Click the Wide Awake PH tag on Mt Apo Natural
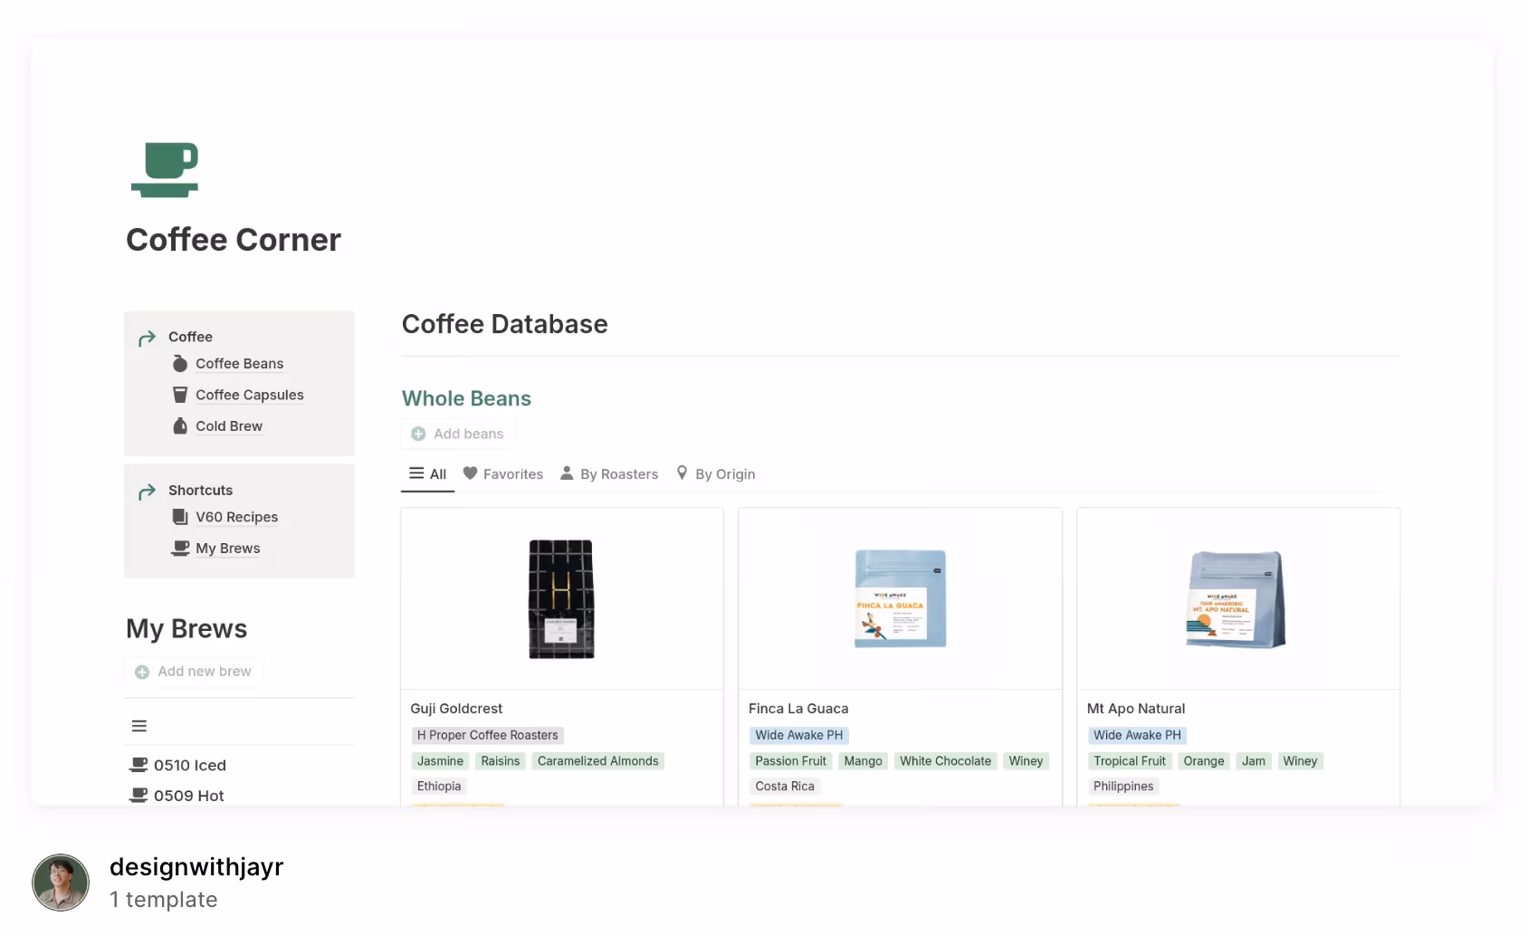Screen dimensions: 1528x936 1137,736
